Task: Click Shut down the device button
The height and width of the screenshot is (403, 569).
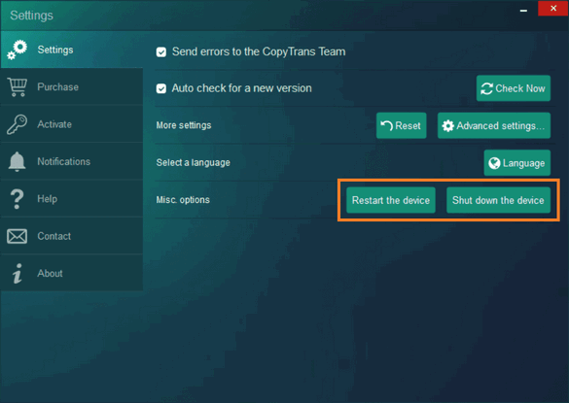Action: (x=498, y=200)
